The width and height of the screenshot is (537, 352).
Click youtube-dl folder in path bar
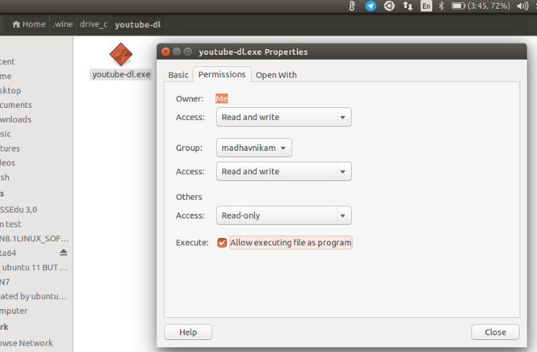[138, 25]
